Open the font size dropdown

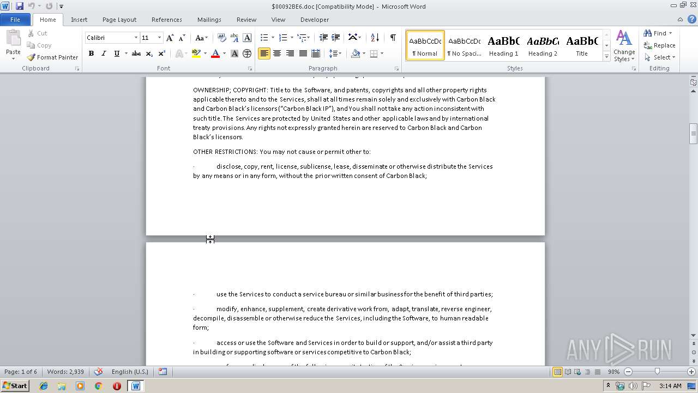click(x=159, y=38)
